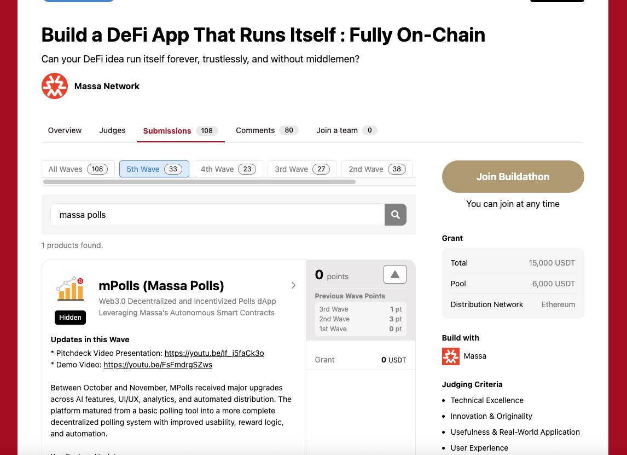This screenshot has height=455, width=627.
Task: Click the 15,000 USDT total value
Action: (552, 263)
